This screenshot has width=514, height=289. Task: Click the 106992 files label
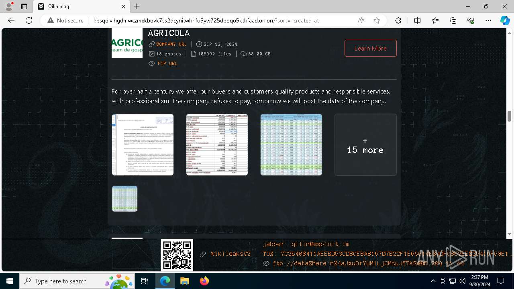tap(215, 54)
